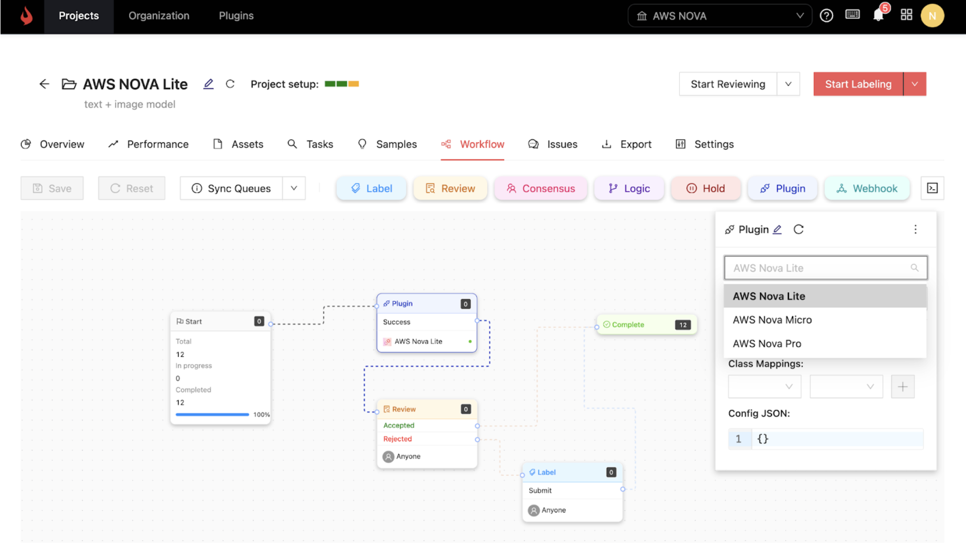966x552 pixels.
Task: Open the Projects menu
Action: click(x=79, y=16)
